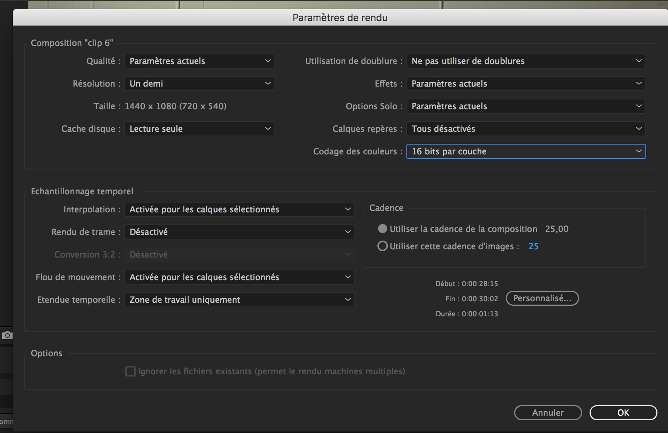
Task: Click the Début timecode 0:00:28:15
Action: [x=480, y=284]
